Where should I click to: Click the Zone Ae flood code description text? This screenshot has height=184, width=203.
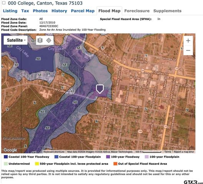pyautogui.click(x=73, y=30)
